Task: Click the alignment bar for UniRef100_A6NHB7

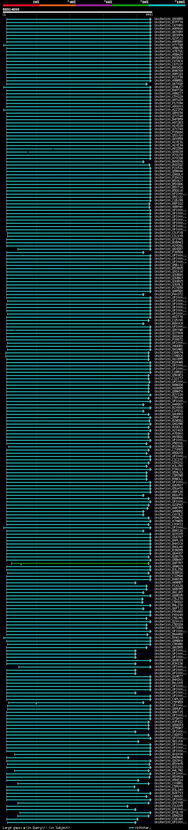Action: [x=71, y=583]
